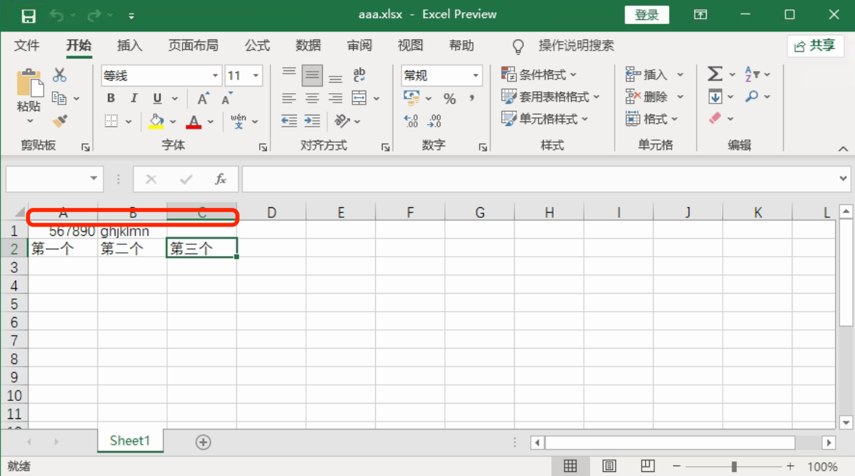Open the 常规 number format dropdown

[x=475, y=76]
